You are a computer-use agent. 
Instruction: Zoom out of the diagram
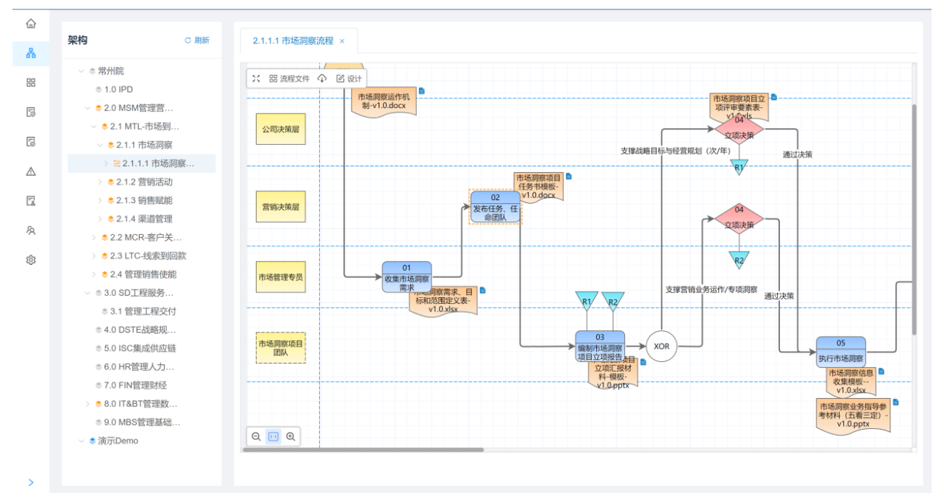click(256, 436)
